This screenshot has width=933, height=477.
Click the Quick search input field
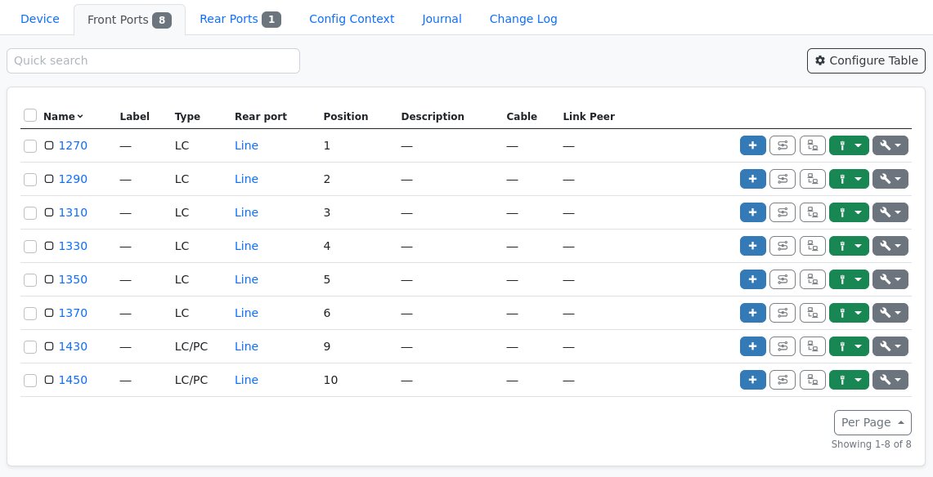point(153,60)
